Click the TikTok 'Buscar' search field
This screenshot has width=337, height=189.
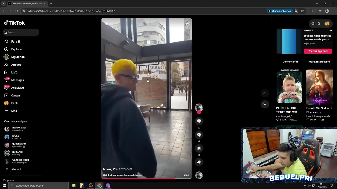pyautogui.click(x=21, y=32)
